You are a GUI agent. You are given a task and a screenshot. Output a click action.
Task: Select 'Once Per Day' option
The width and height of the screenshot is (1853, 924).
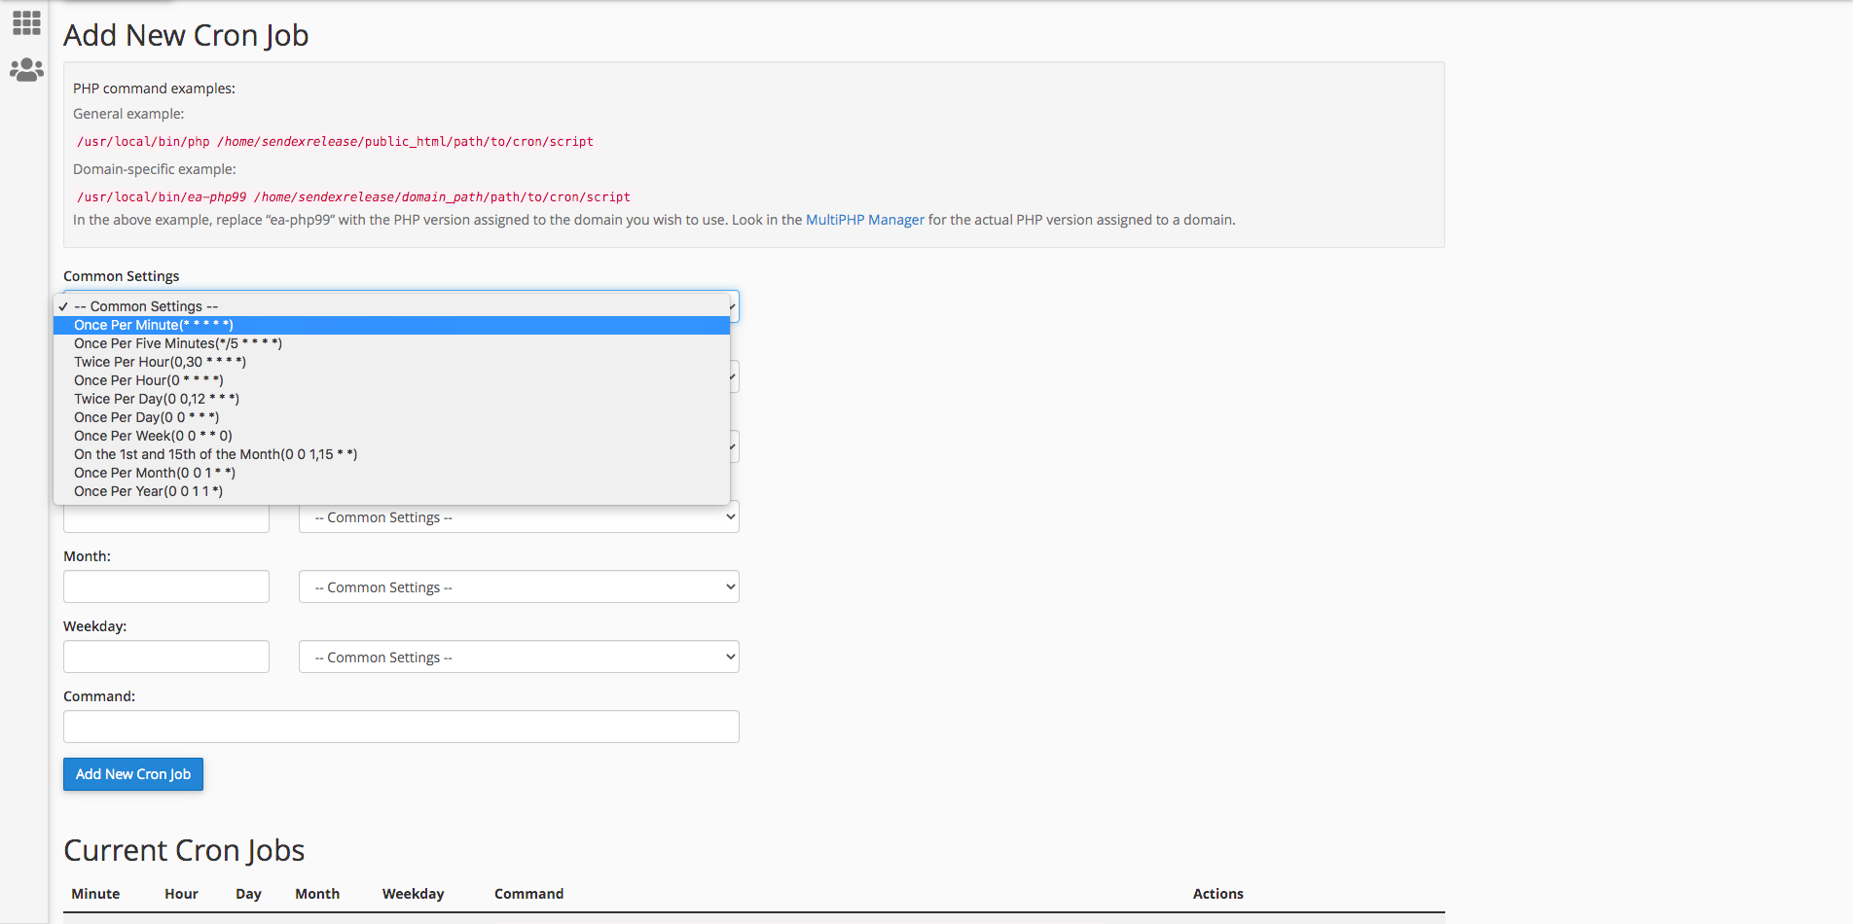(146, 417)
